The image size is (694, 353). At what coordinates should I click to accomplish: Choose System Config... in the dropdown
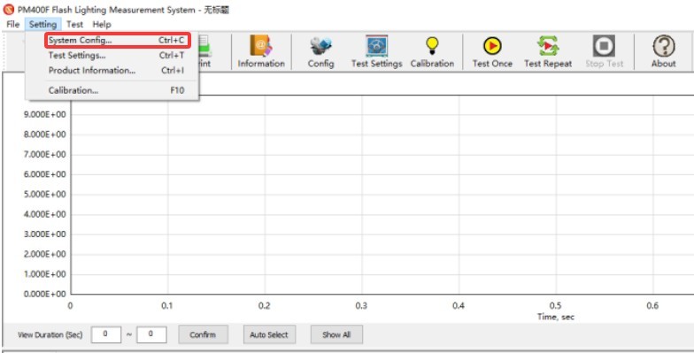coord(118,40)
